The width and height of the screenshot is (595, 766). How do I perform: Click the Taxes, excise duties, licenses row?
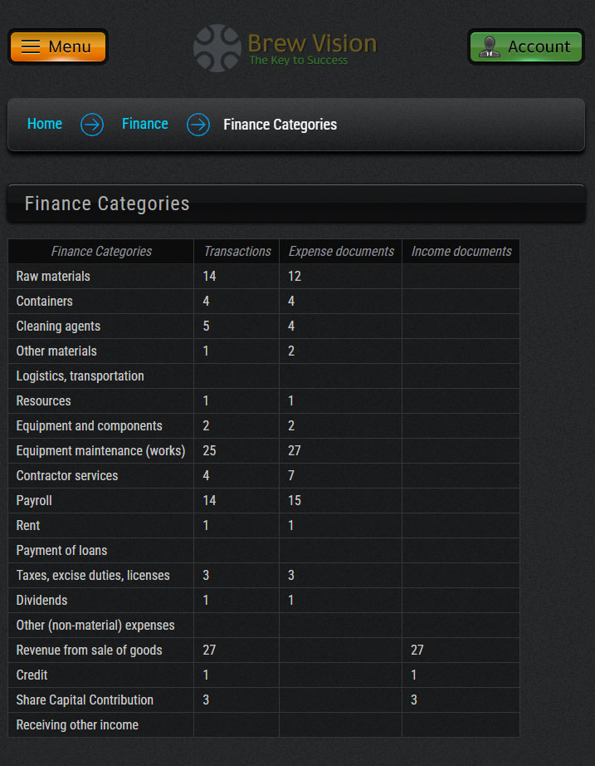(x=93, y=575)
